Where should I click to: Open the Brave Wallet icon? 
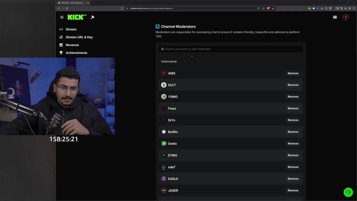point(341,8)
